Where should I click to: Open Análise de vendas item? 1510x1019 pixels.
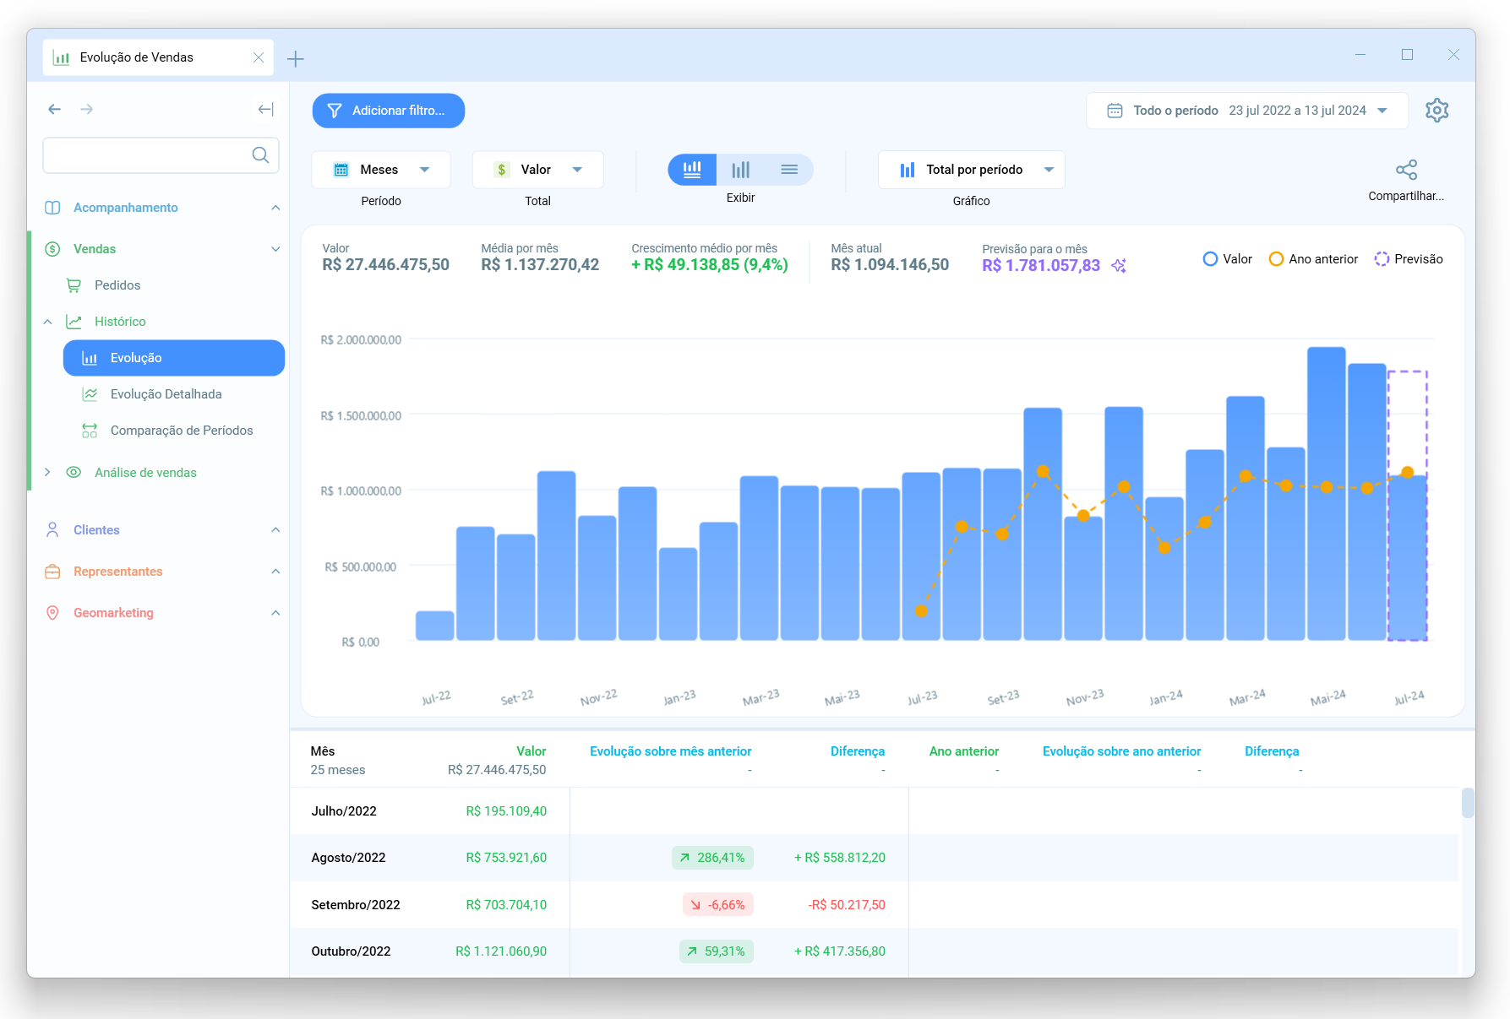(x=145, y=473)
